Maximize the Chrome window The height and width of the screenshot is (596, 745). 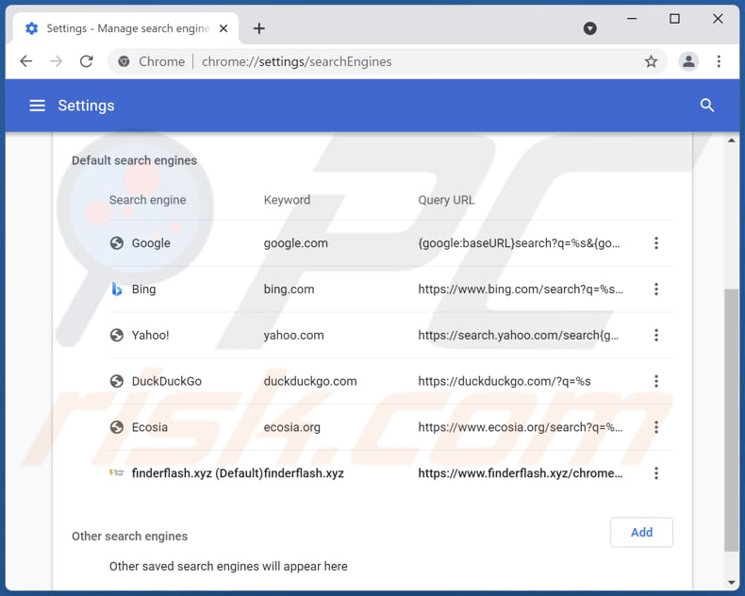click(x=674, y=19)
